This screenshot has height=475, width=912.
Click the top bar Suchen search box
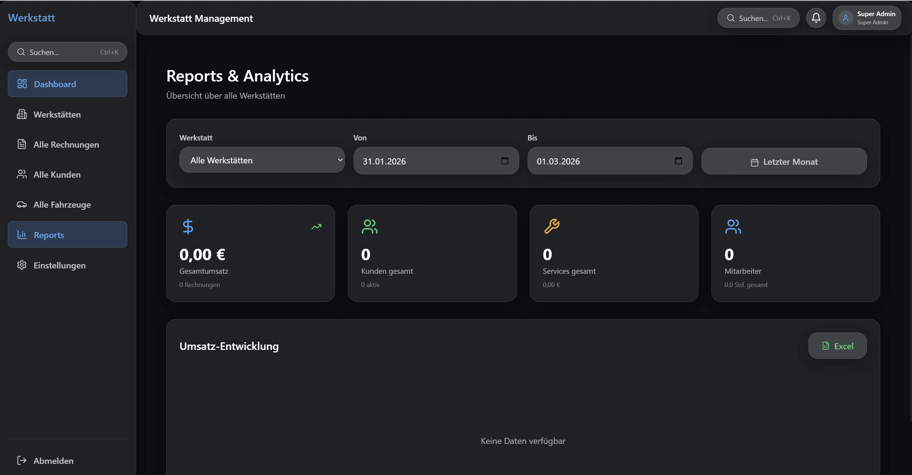pos(758,18)
